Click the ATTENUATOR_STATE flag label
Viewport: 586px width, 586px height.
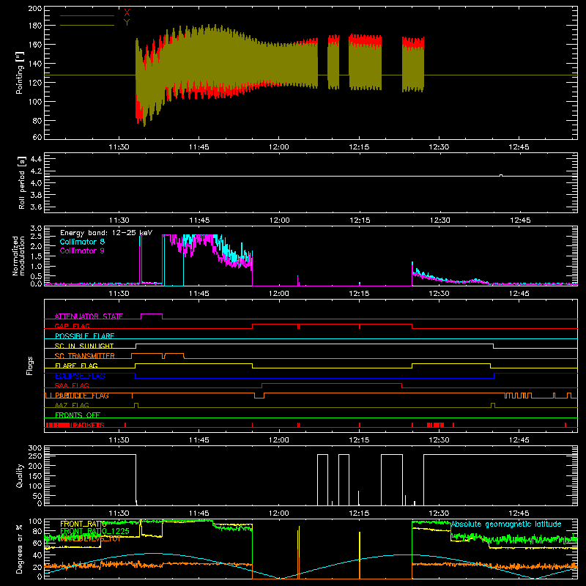click(89, 316)
